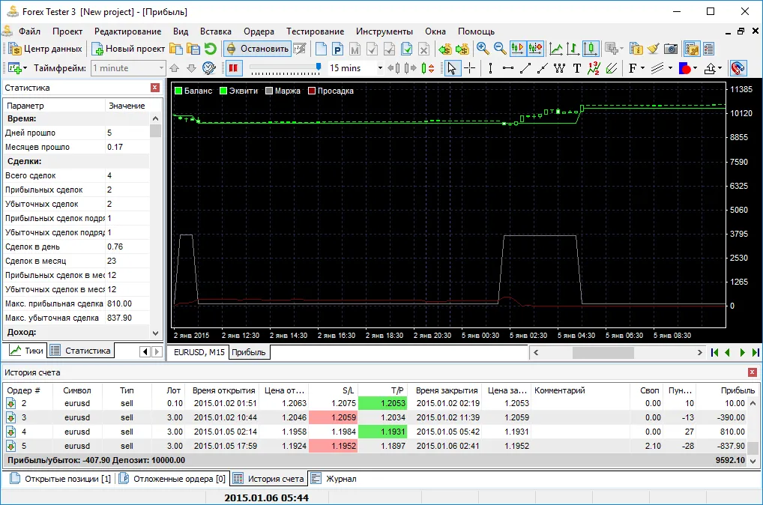Image resolution: width=763 pixels, height=505 pixels.
Task: Open the symbol info icon
Action: (636, 49)
